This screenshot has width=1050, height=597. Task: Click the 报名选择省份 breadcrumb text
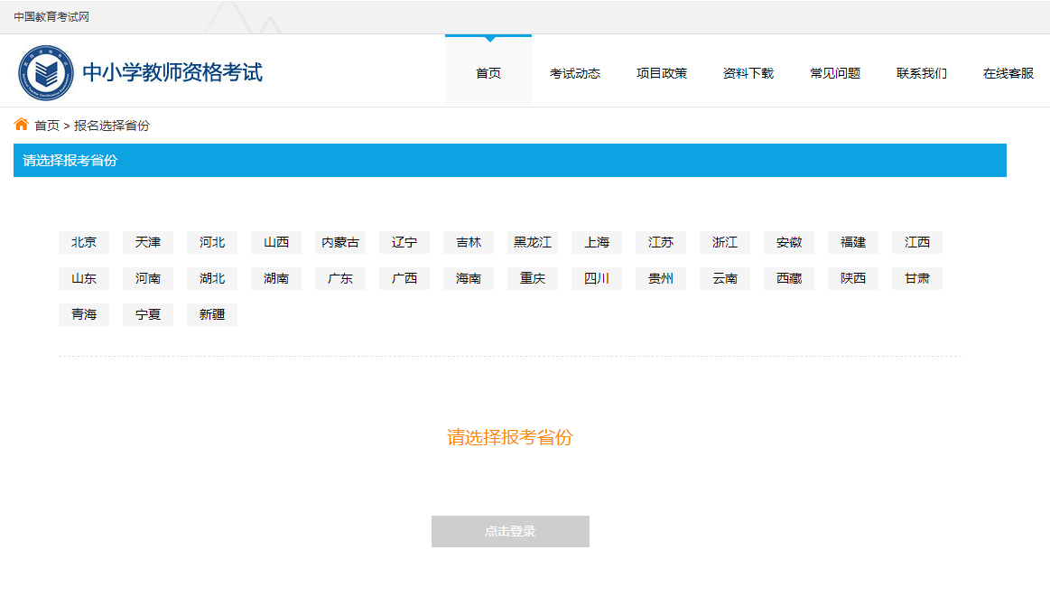point(112,126)
